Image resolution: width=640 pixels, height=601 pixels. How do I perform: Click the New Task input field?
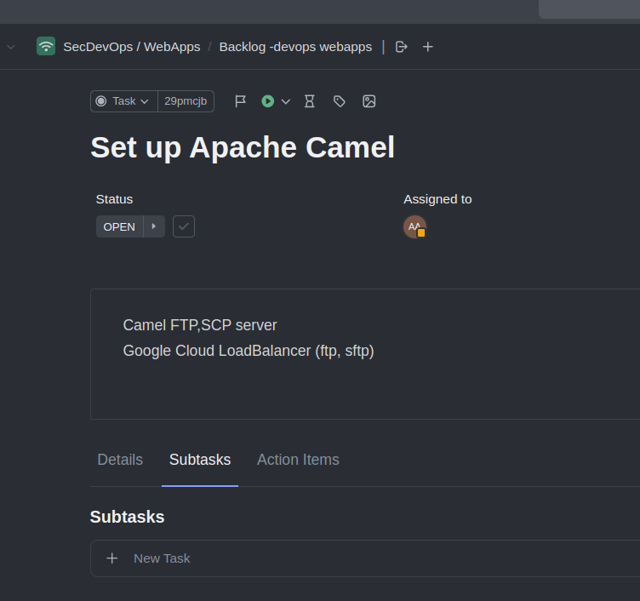365,558
